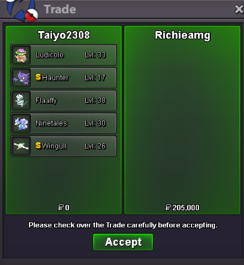
Task: Click the Flaaffy sprite icon
Action: [21, 100]
